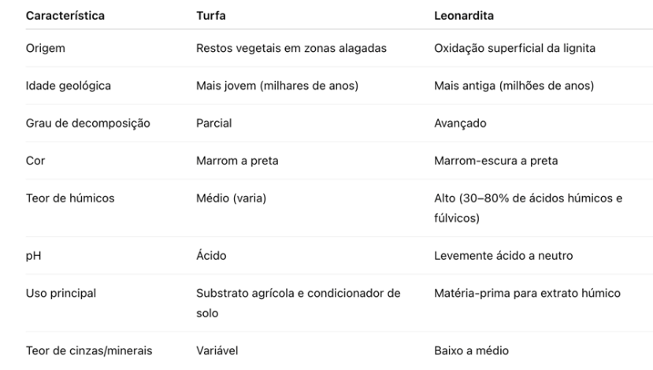653x370 pixels.
Task: Select the 'Grau de decomposição' label
Action: (88, 124)
